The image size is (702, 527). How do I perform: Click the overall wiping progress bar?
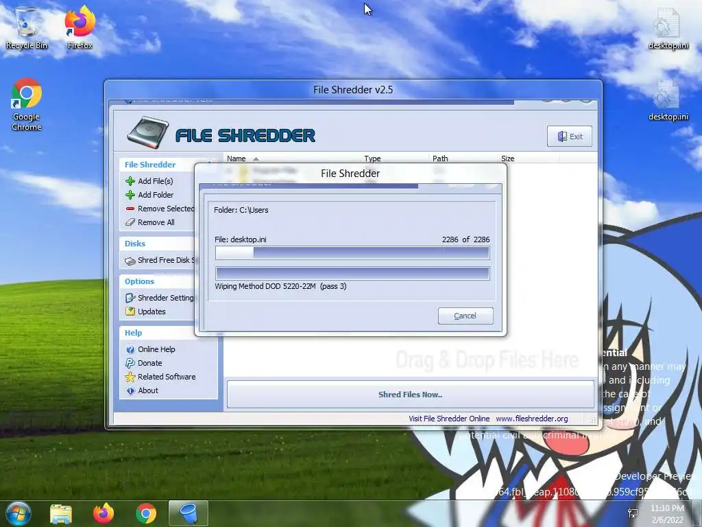coord(352,273)
